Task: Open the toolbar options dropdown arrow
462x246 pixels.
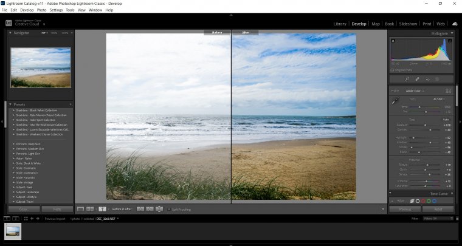Action: pyautogui.click(x=383, y=209)
